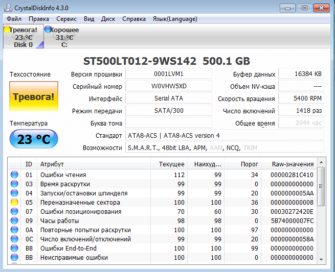
Task: Click the 16384 KB buffer size field
Action: click(301, 74)
